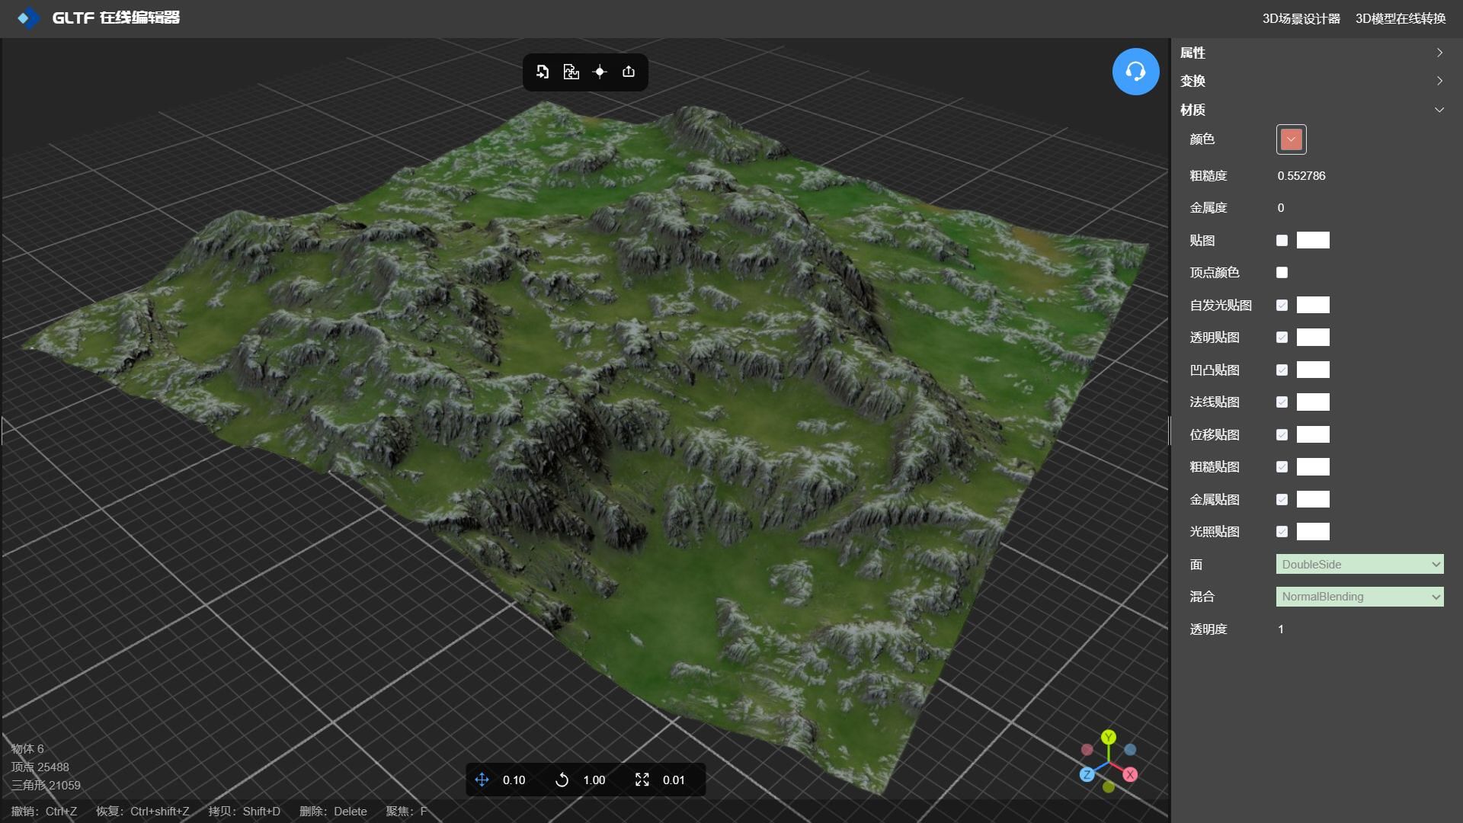Click the crosshair focus icon
1463x823 pixels.
[x=600, y=72]
